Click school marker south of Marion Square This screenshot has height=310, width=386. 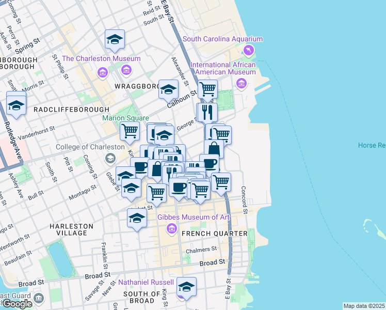click(164, 136)
